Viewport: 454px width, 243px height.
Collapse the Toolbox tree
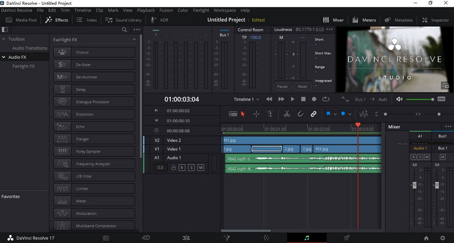4,39
